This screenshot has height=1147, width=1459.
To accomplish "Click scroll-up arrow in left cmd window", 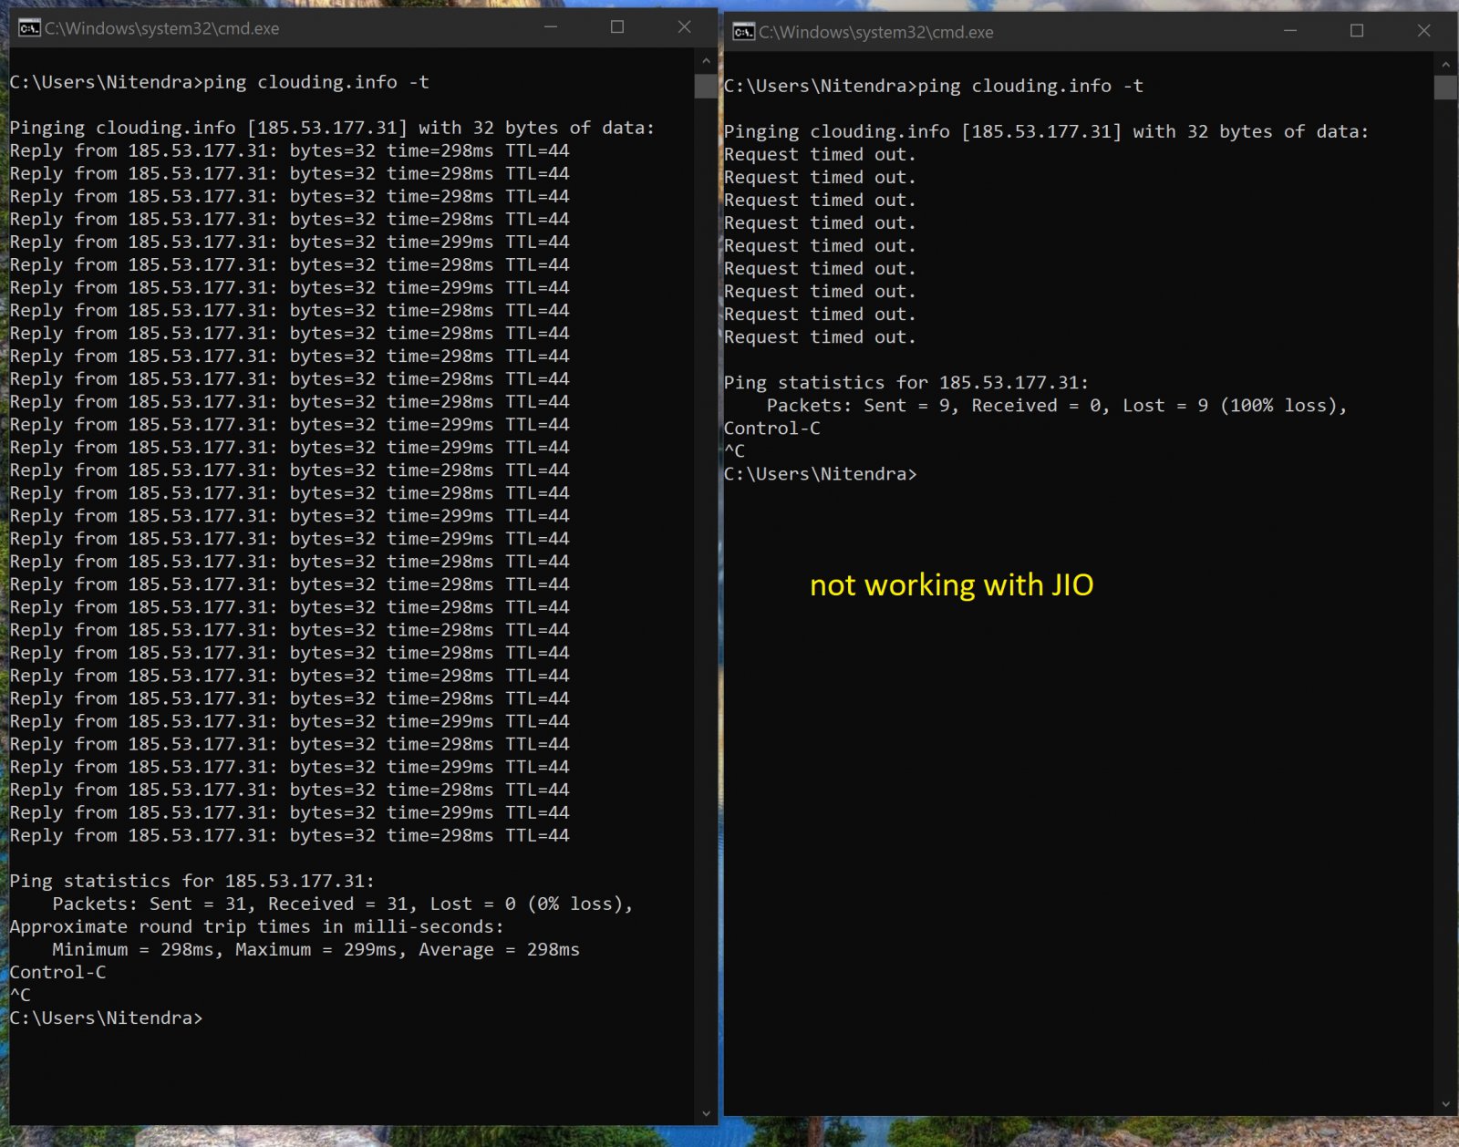I will pyautogui.click(x=706, y=60).
